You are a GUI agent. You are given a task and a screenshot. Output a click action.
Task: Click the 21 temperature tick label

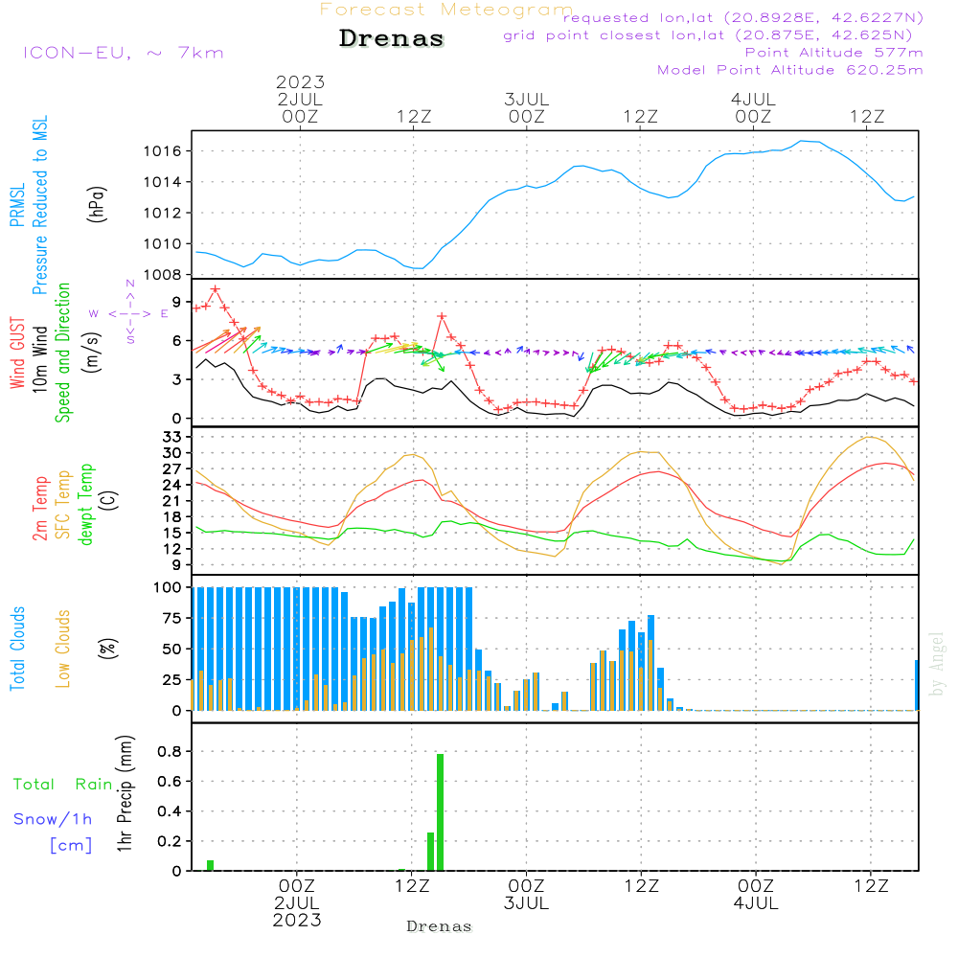[x=172, y=501]
